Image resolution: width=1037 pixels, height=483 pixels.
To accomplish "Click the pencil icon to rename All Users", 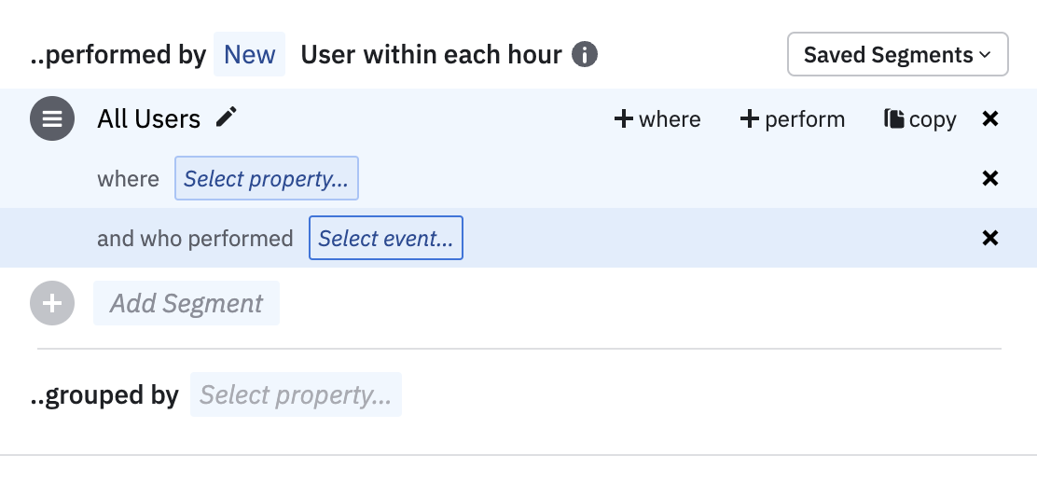I will click(x=227, y=117).
